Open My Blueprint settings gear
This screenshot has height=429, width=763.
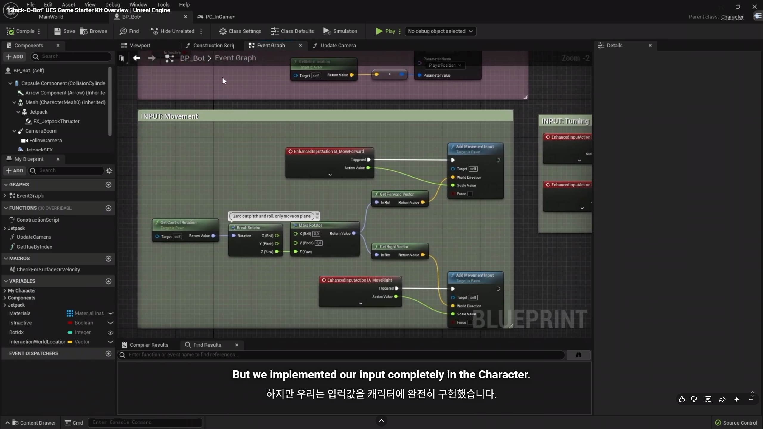point(109,171)
